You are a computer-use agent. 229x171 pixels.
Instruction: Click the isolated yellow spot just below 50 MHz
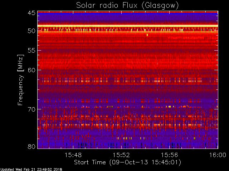coord(147,35)
